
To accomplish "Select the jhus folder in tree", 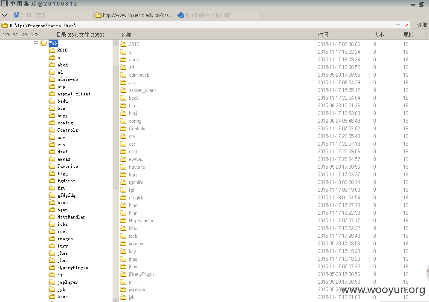I will coord(63,260).
